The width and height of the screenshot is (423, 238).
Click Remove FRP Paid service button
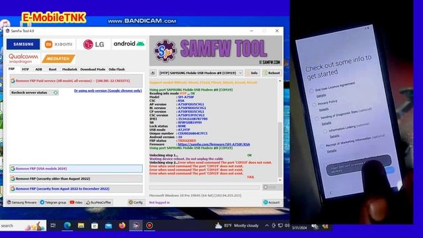[76, 81]
